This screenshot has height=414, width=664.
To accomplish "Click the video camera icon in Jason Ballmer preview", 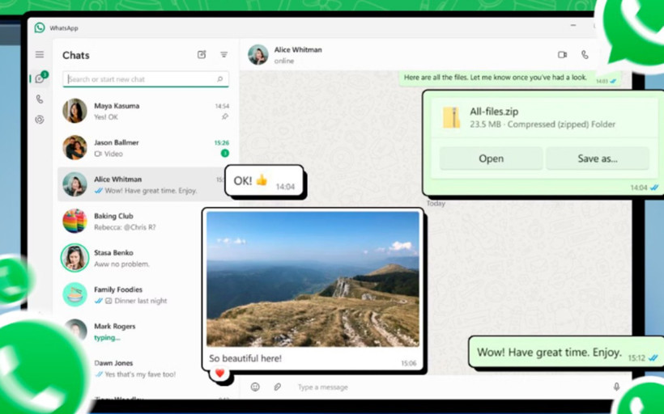I will coord(98,154).
